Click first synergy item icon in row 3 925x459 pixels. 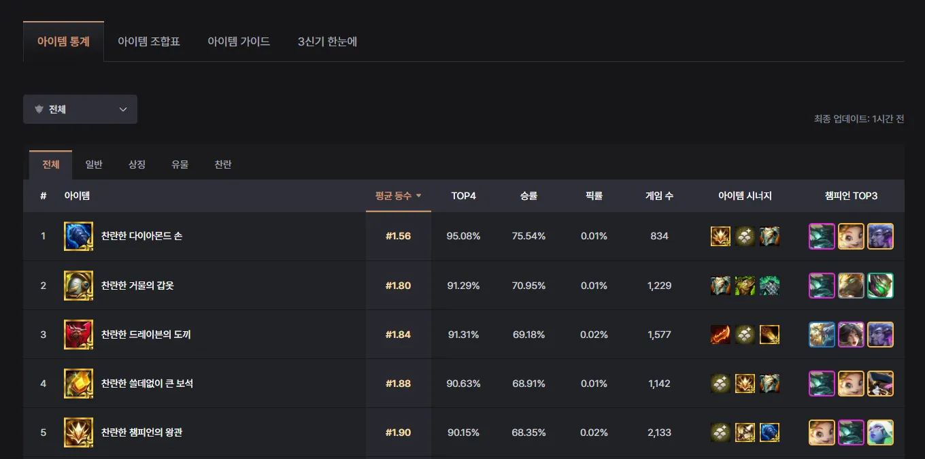[x=721, y=335]
